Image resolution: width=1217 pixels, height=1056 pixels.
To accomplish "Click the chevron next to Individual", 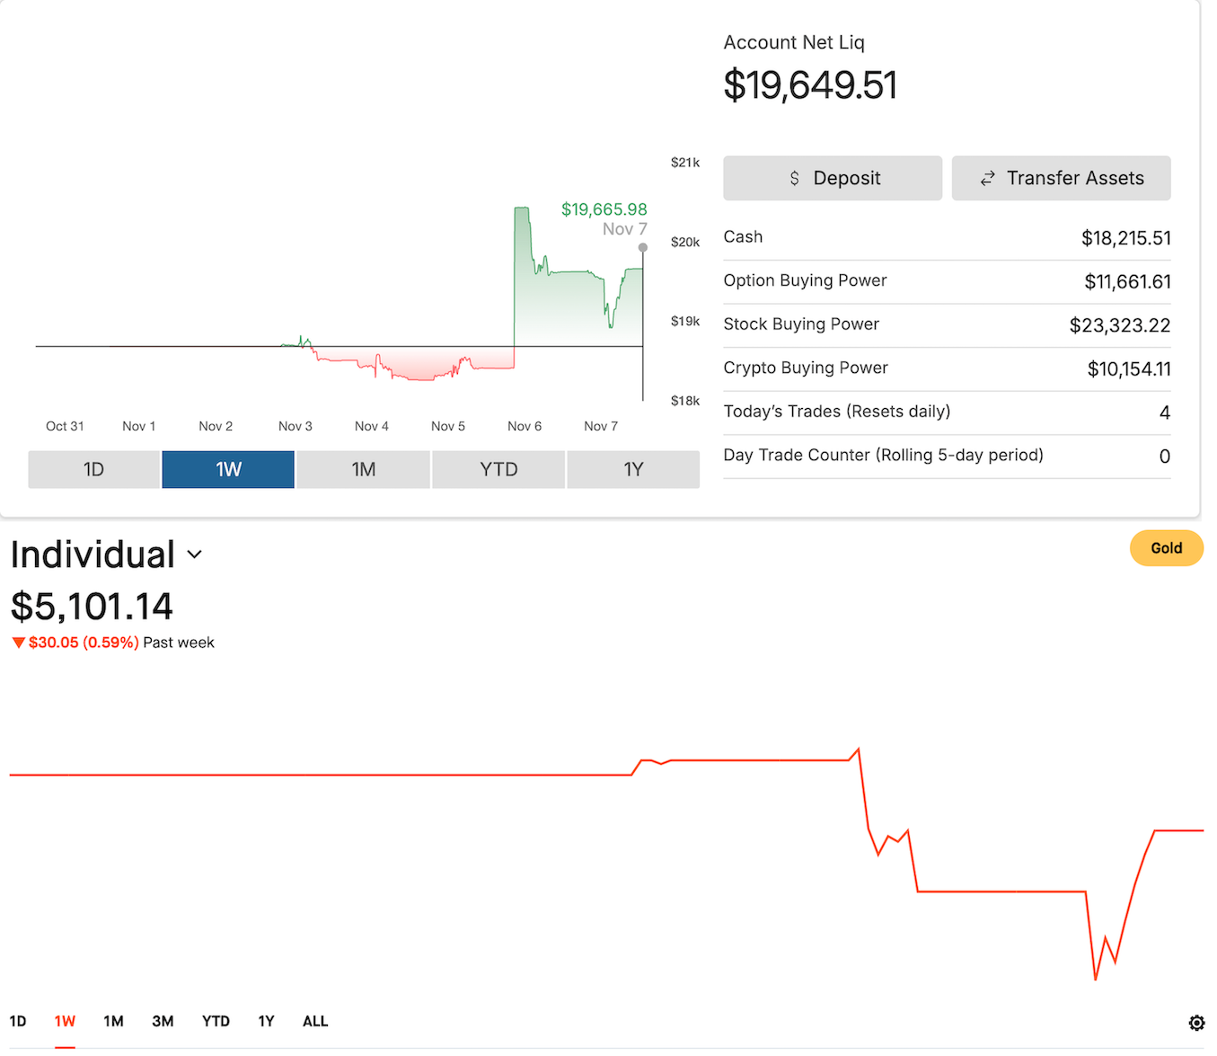I will pyautogui.click(x=195, y=555).
